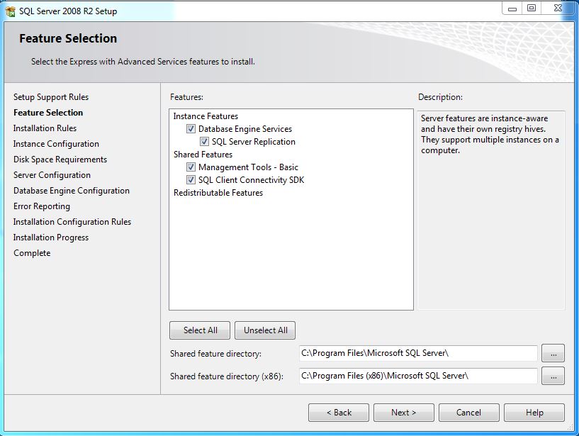Click the Select All button
This screenshot has height=436, width=579.
[x=199, y=330]
